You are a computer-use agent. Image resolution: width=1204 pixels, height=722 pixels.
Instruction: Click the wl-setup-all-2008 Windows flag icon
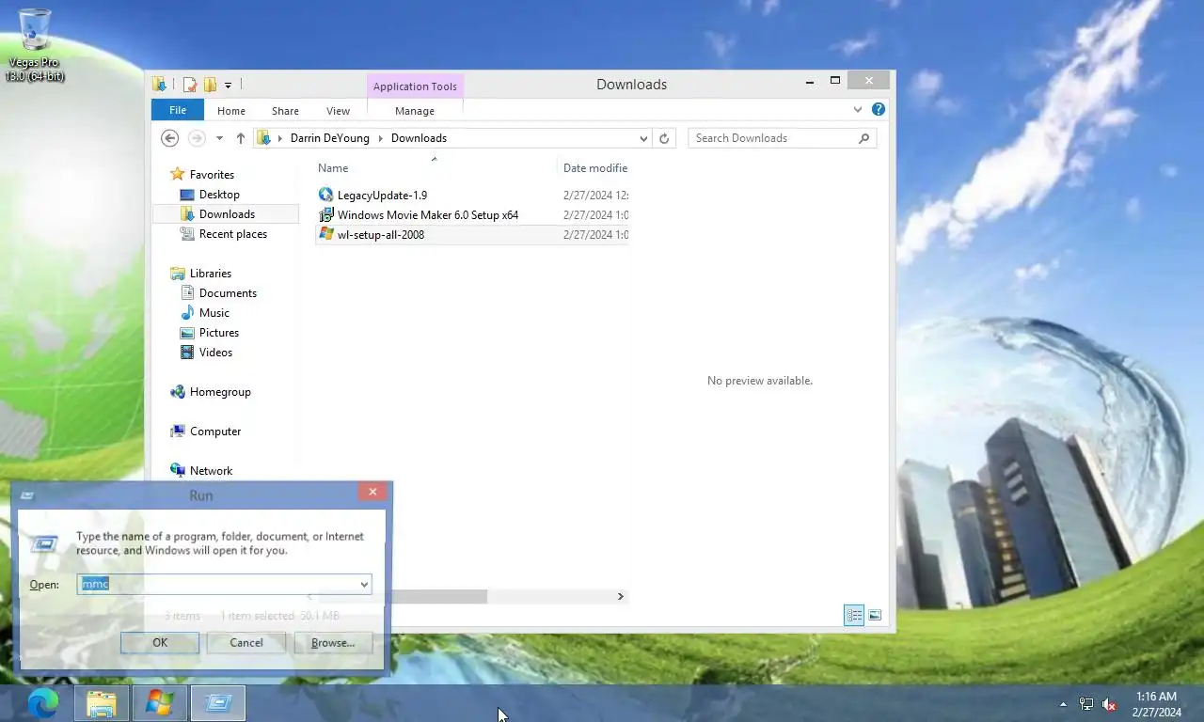click(x=326, y=234)
